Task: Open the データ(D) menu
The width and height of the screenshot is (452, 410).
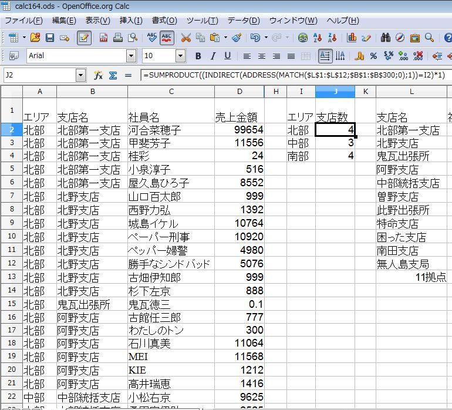Action: click(243, 21)
